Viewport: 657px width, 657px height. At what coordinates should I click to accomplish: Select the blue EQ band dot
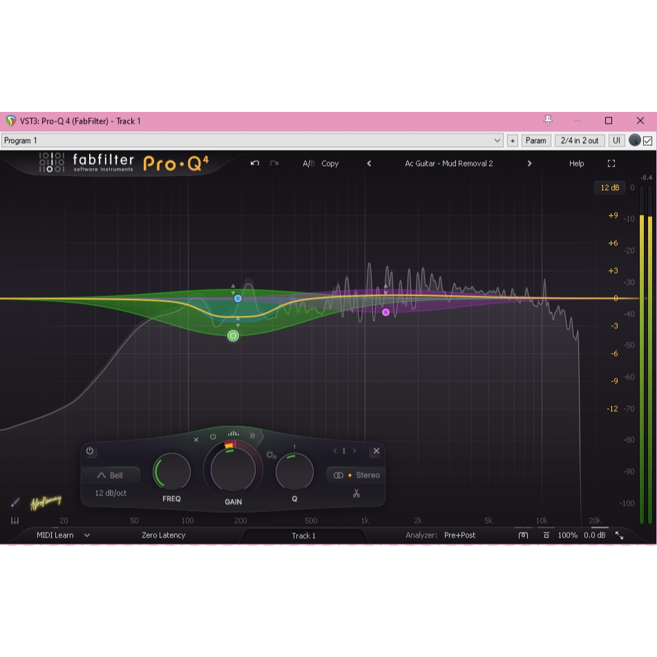coord(238,298)
